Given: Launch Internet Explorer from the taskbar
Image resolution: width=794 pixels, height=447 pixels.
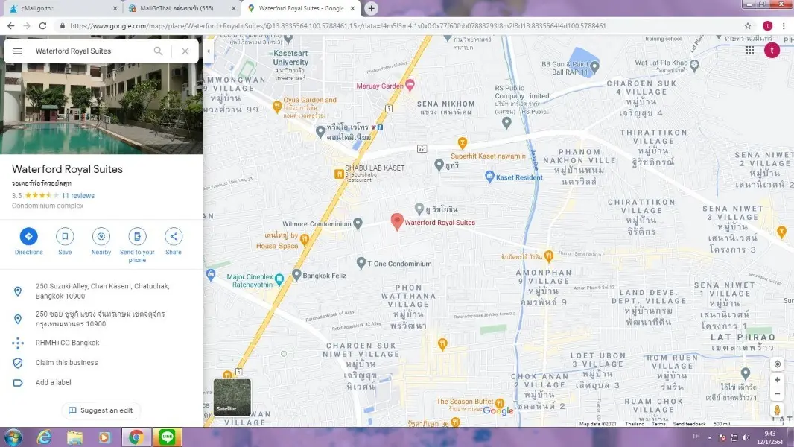Looking at the screenshot, I should pyautogui.click(x=44, y=437).
